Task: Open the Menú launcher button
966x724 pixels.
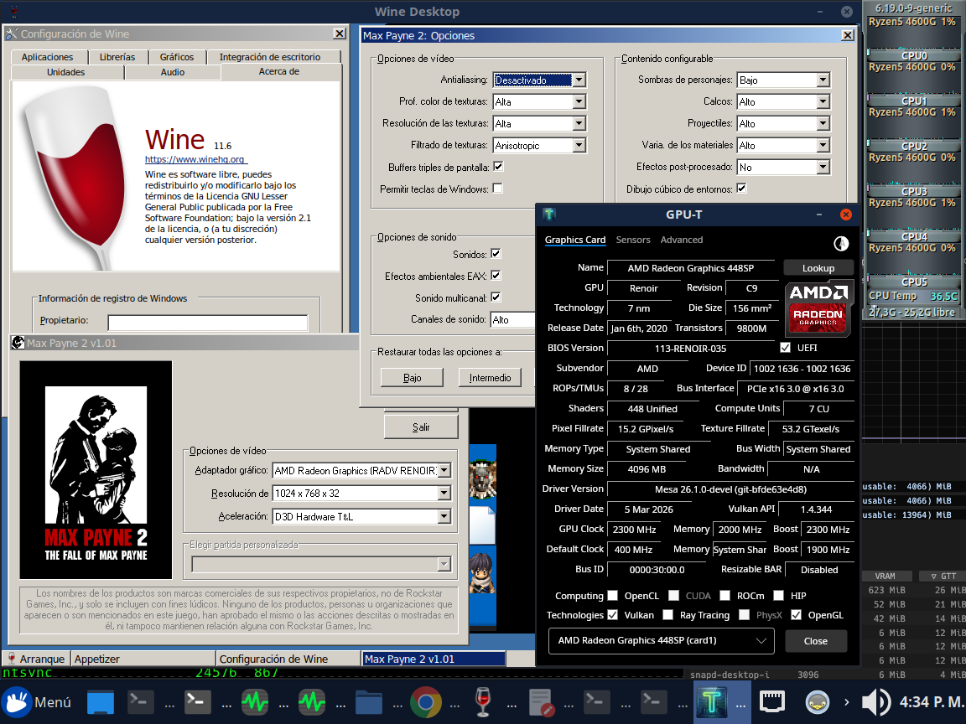Action: pyautogui.click(x=37, y=702)
